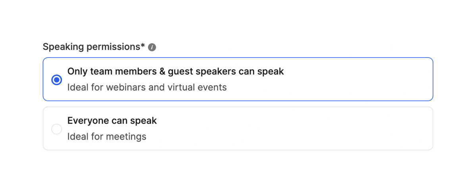Choose the "Everyone can speak" option title
476x193 pixels.
coord(112,120)
